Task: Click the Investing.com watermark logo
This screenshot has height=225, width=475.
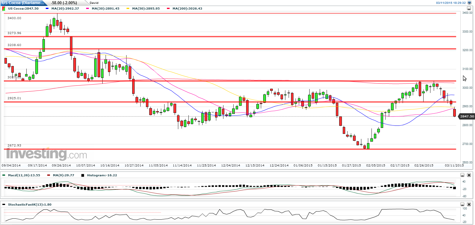Action: click(x=46, y=154)
